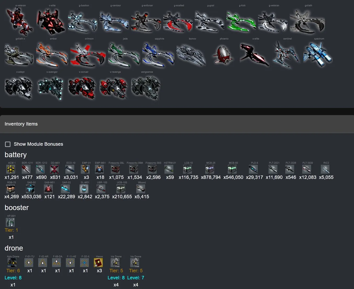Click the BDR-1211 rocket icon

pyautogui.click(x=26, y=169)
